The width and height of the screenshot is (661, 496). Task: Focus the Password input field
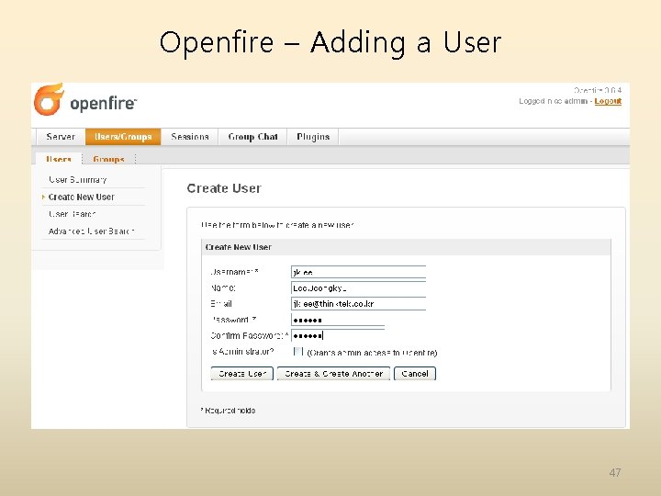[x=338, y=320]
